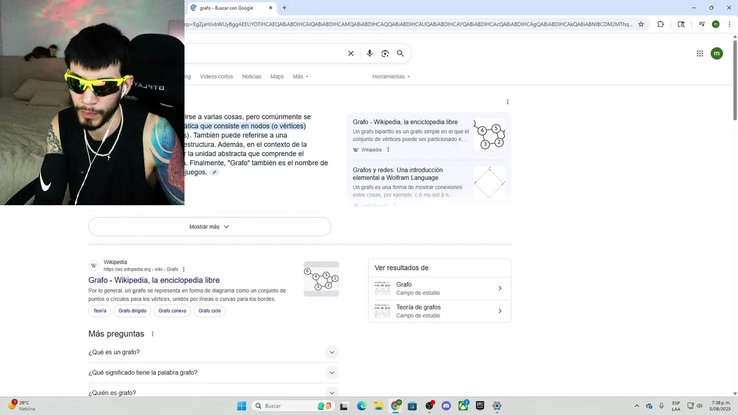Click the taskbar Buscar search box
Viewport: 738px width, 415px height.
[292, 406]
